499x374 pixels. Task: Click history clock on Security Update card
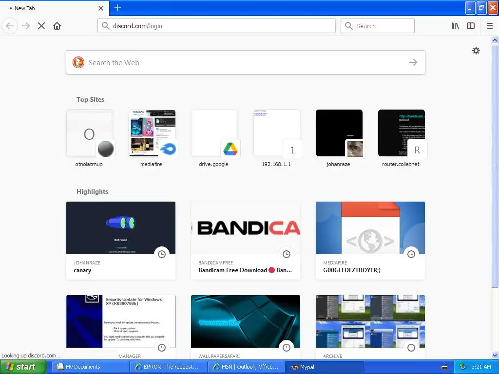tap(162, 348)
